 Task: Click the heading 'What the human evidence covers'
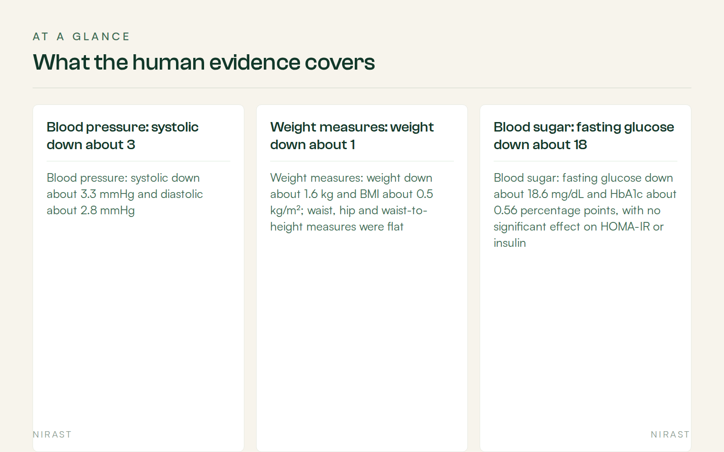click(x=204, y=62)
